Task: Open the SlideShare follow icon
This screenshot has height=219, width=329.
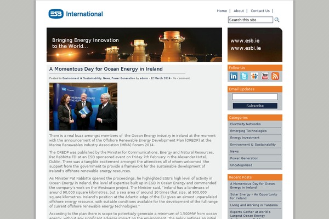Action: [x=254, y=76]
